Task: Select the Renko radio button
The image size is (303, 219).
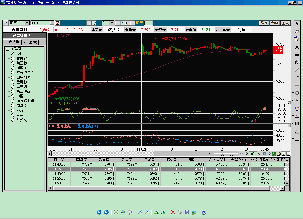Action: (x=13, y=115)
